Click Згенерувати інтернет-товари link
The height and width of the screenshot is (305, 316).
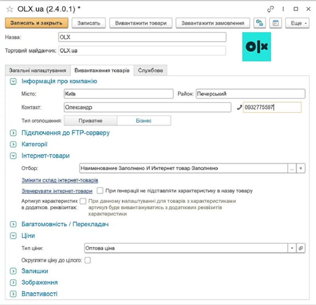(57, 191)
